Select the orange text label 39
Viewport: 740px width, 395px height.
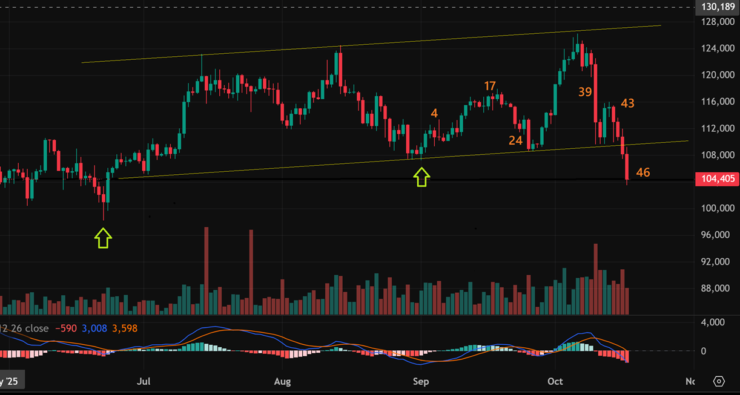(x=585, y=92)
